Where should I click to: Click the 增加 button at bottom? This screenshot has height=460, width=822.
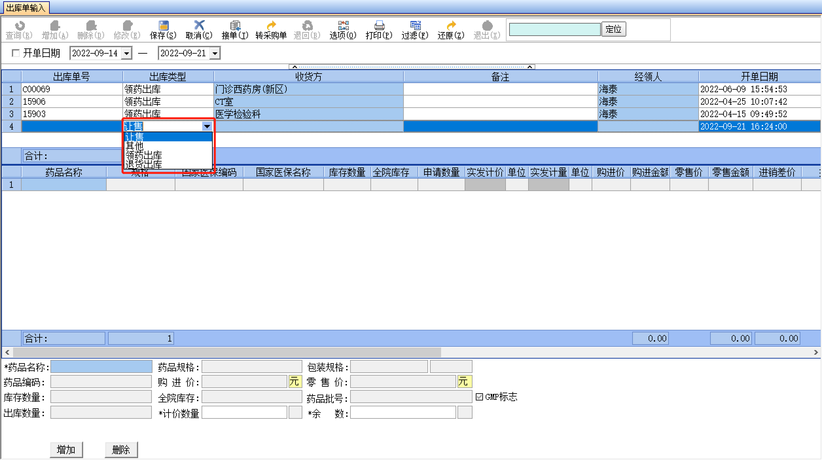66,450
